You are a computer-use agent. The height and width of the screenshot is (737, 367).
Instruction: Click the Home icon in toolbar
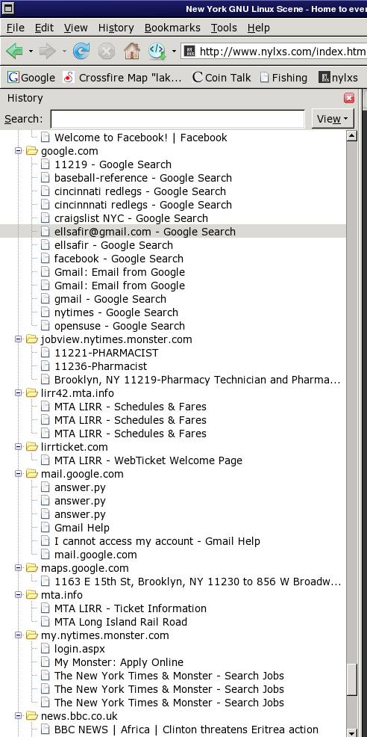132,51
